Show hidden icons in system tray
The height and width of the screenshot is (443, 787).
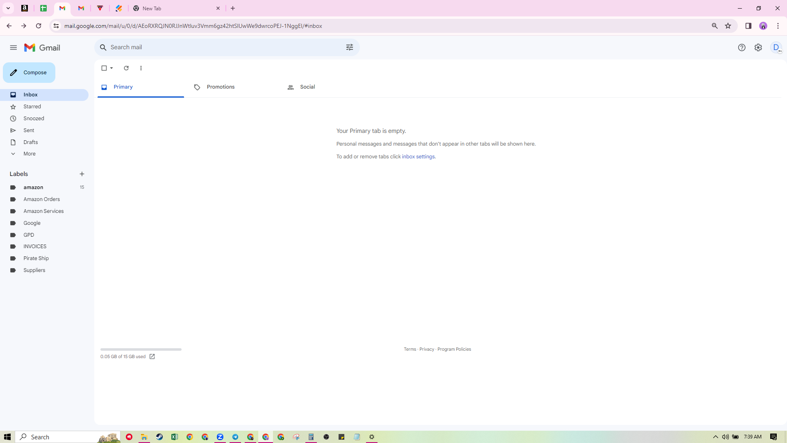click(x=716, y=437)
